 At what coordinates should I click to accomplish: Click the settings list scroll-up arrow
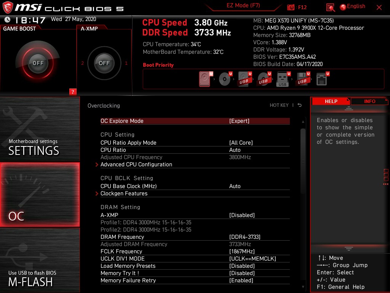[x=303, y=122]
